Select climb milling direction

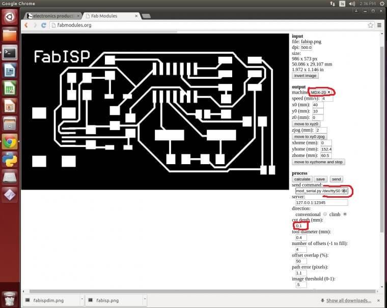345,214
